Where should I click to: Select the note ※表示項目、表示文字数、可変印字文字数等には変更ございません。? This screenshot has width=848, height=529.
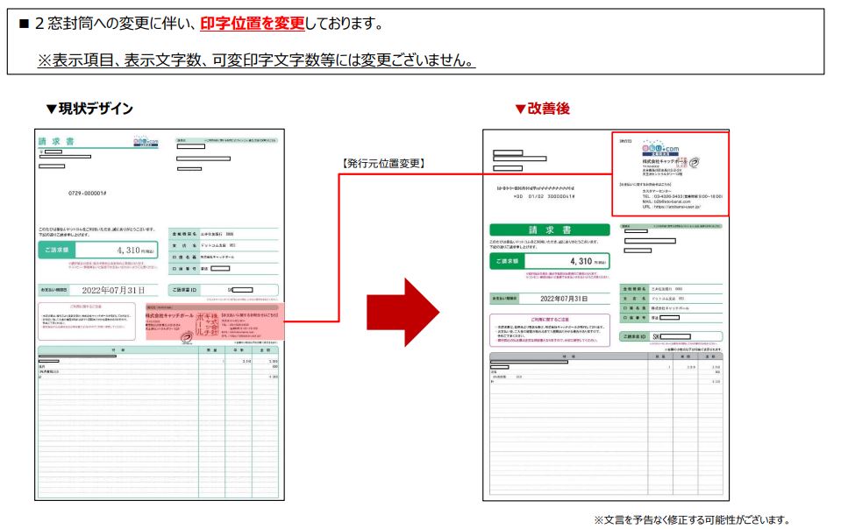(x=256, y=60)
